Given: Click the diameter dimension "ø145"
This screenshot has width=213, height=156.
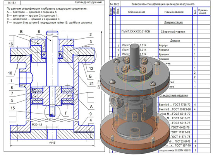Looking at the screenshot, I should (x=52, y=142).
